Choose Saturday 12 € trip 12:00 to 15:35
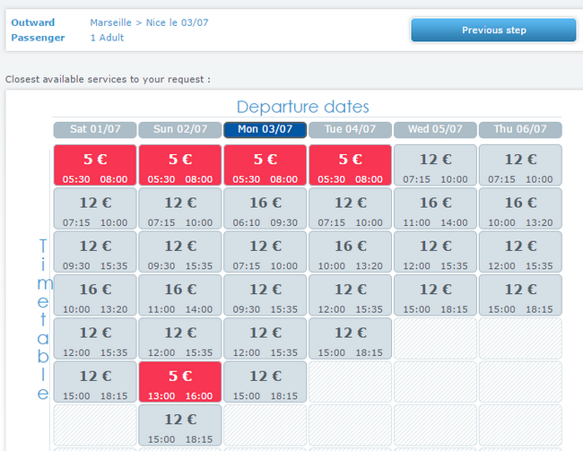 (x=95, y=338)
